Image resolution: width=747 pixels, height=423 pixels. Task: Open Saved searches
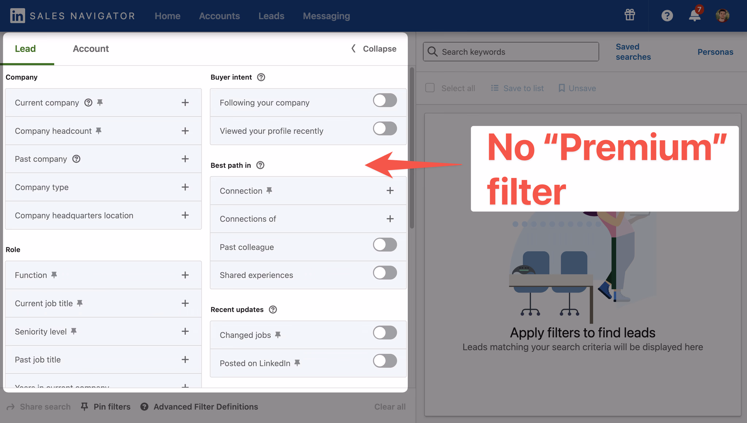[x=633, y=52]
